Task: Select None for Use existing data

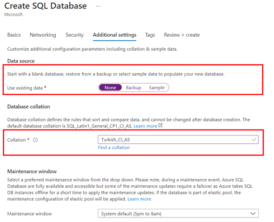Action: [x=110, y=87]
